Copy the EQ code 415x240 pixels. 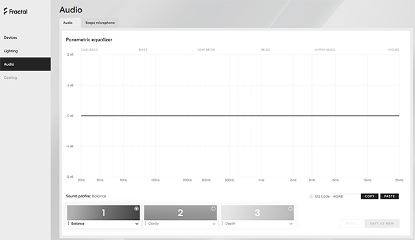pyautogui.click(x=370, y=196)
